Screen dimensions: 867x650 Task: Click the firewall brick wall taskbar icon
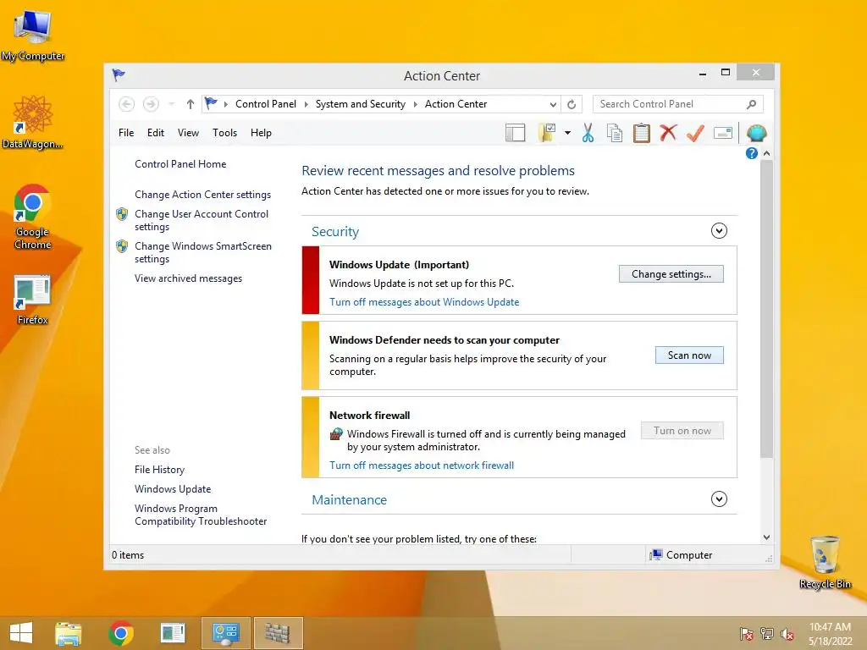278,633
